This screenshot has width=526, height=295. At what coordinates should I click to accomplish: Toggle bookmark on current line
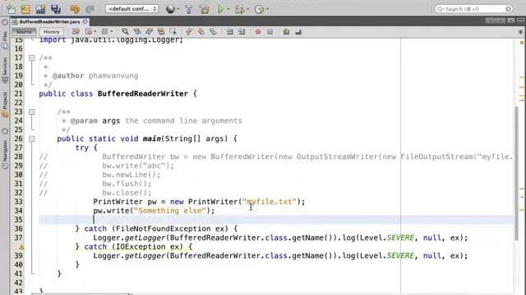point(213,32)
